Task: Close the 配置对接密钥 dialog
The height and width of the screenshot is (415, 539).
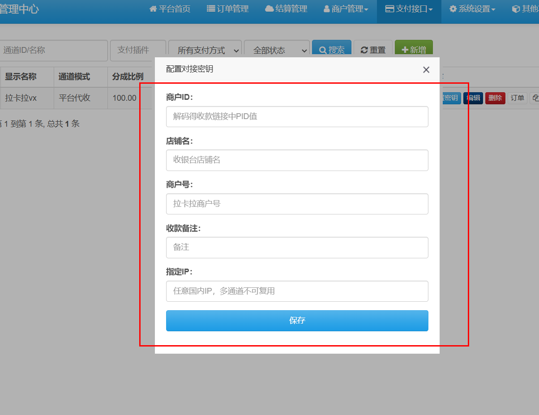Action: 426,69
